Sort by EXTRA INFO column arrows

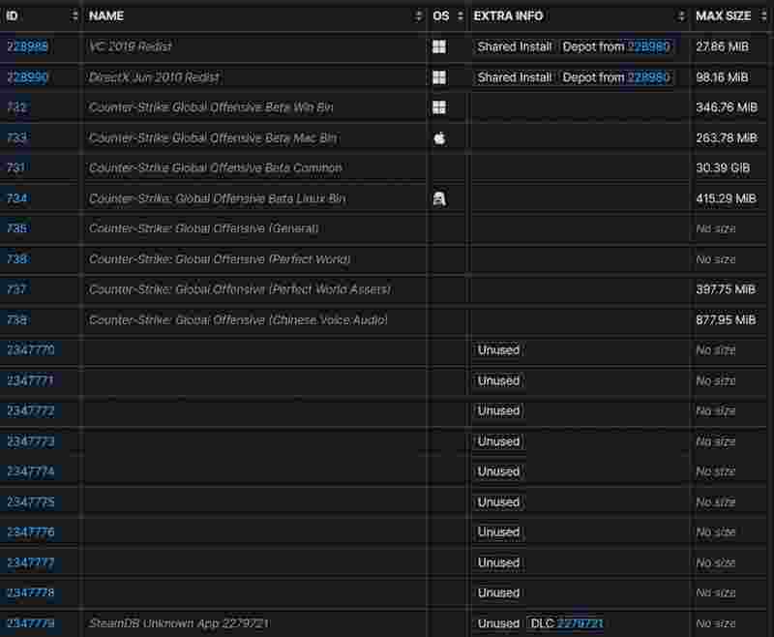pos(680,16)
